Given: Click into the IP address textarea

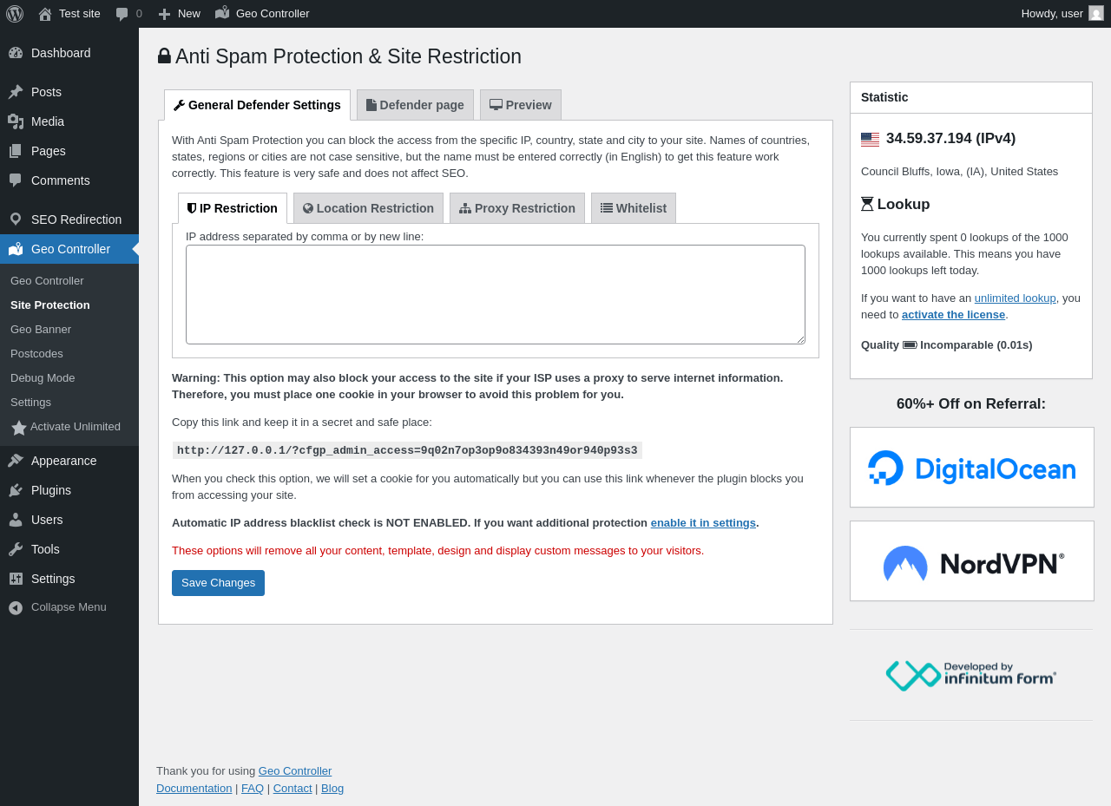Looking at the screenshot, I should click(x=496, y=295).
